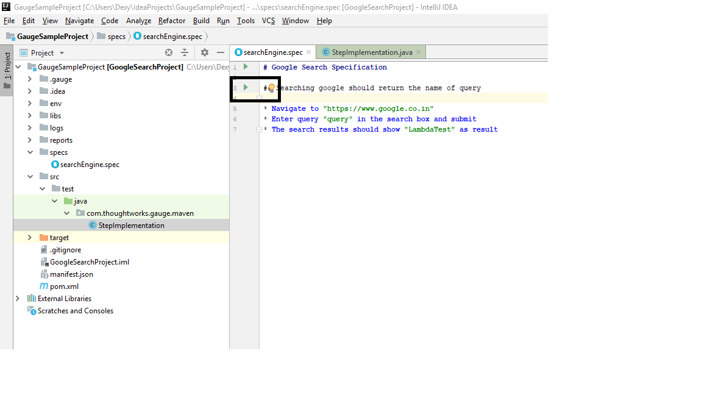Run the spec from line 1 gutter arrow
The image size is (702, 395).
(246, 67)
